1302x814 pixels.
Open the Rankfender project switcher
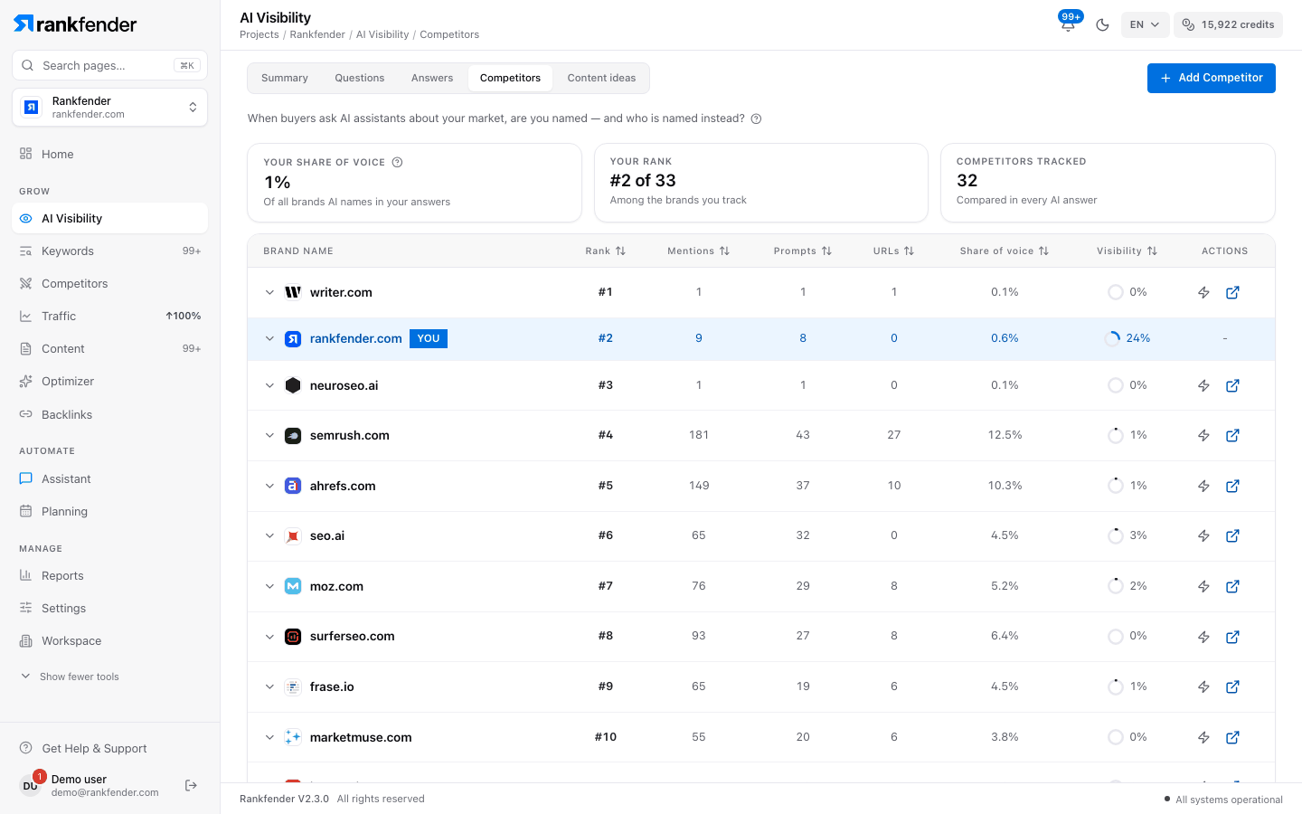tap(110, 108)
